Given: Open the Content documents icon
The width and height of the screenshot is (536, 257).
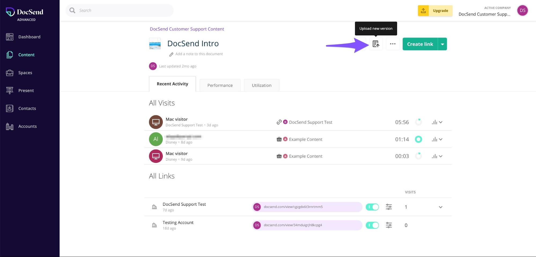Looking at the screenshot, I should [x=10, y=55].
